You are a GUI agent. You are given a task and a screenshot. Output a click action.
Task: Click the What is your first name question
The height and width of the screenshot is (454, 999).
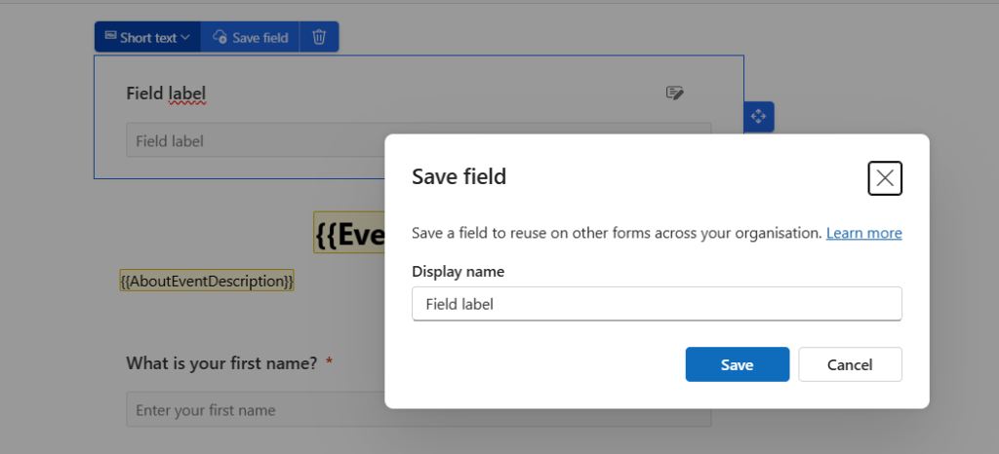click(221, 362)
